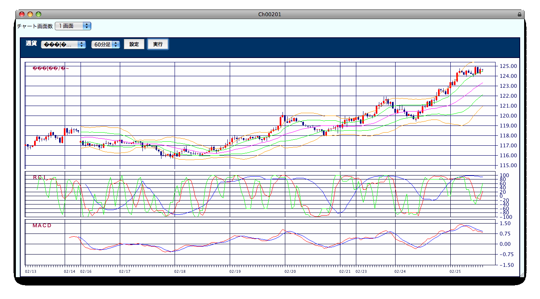The height and width of the screenshot is (299, 540).
Task: Click the RCI indicator label
Action: point(40,177)
